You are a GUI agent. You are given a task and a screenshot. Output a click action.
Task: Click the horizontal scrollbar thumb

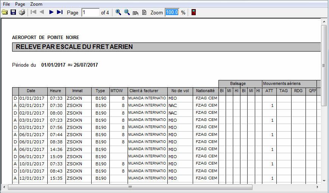(x=130, y=187)
